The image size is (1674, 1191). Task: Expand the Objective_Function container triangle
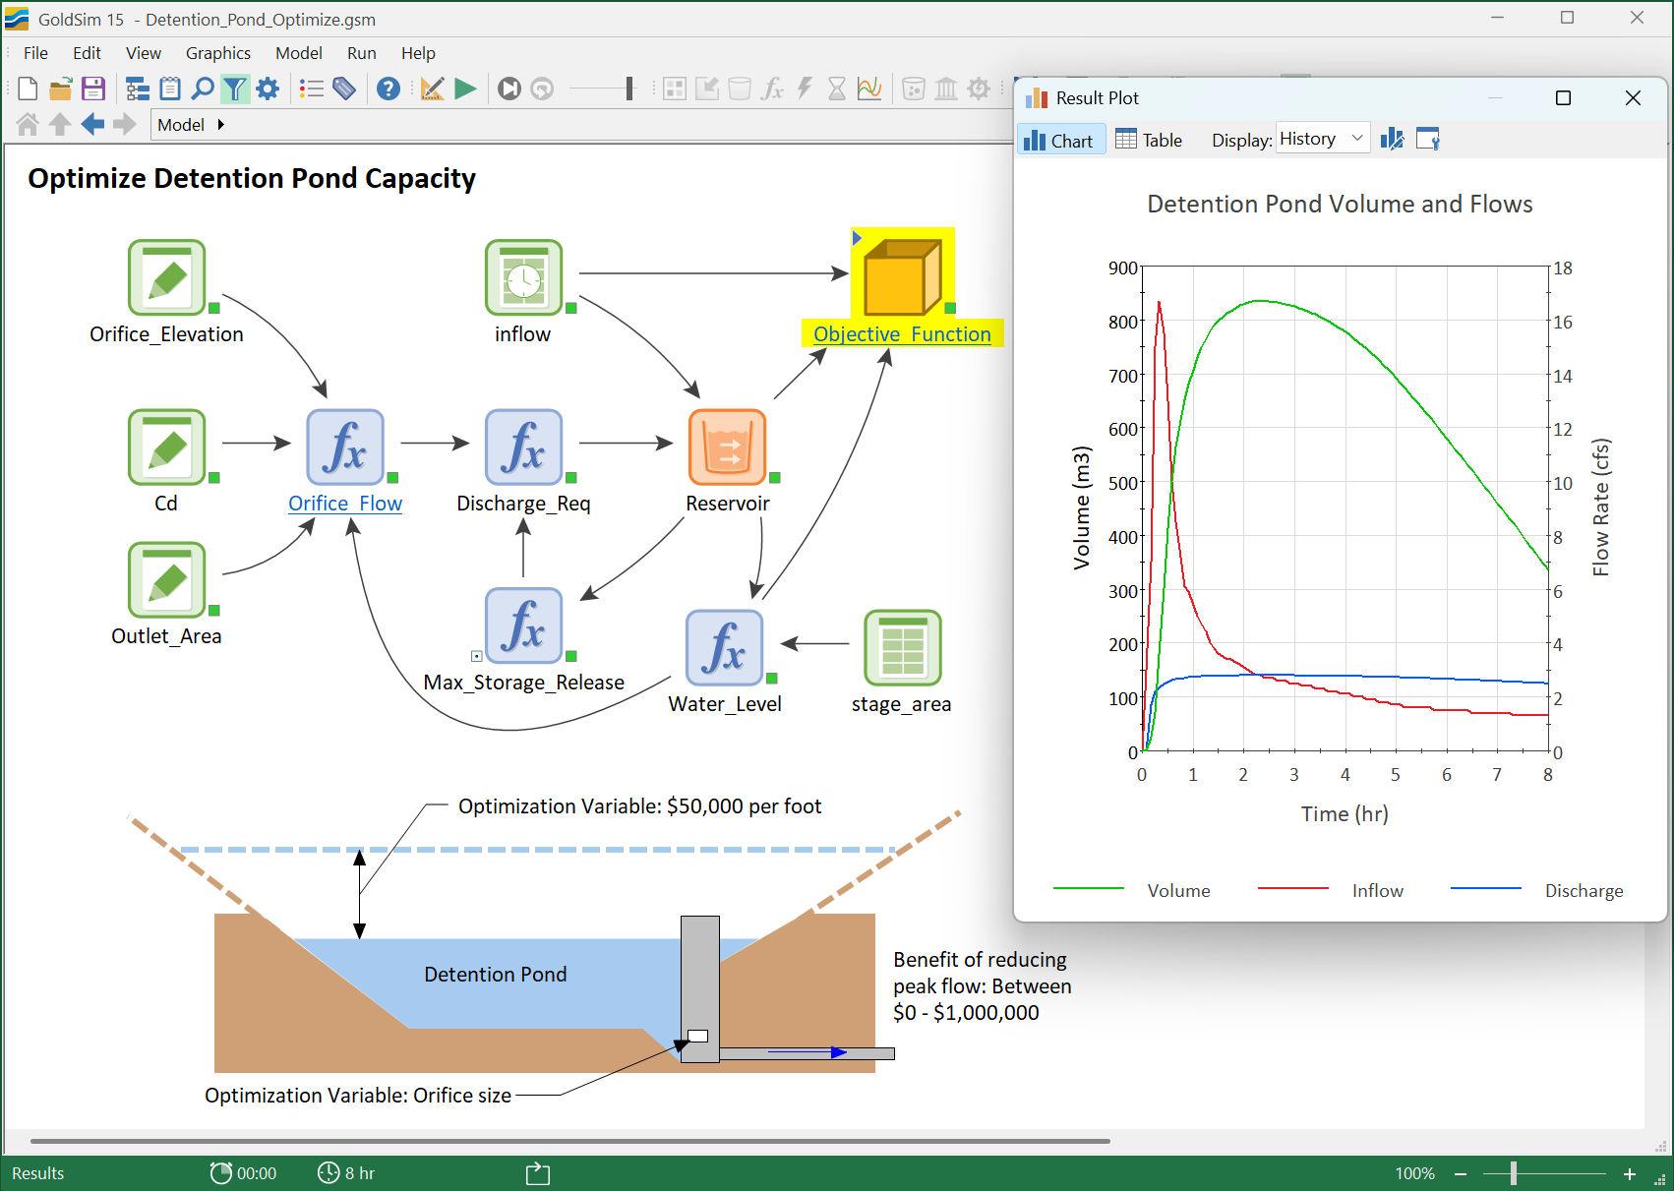pos(857,237)
